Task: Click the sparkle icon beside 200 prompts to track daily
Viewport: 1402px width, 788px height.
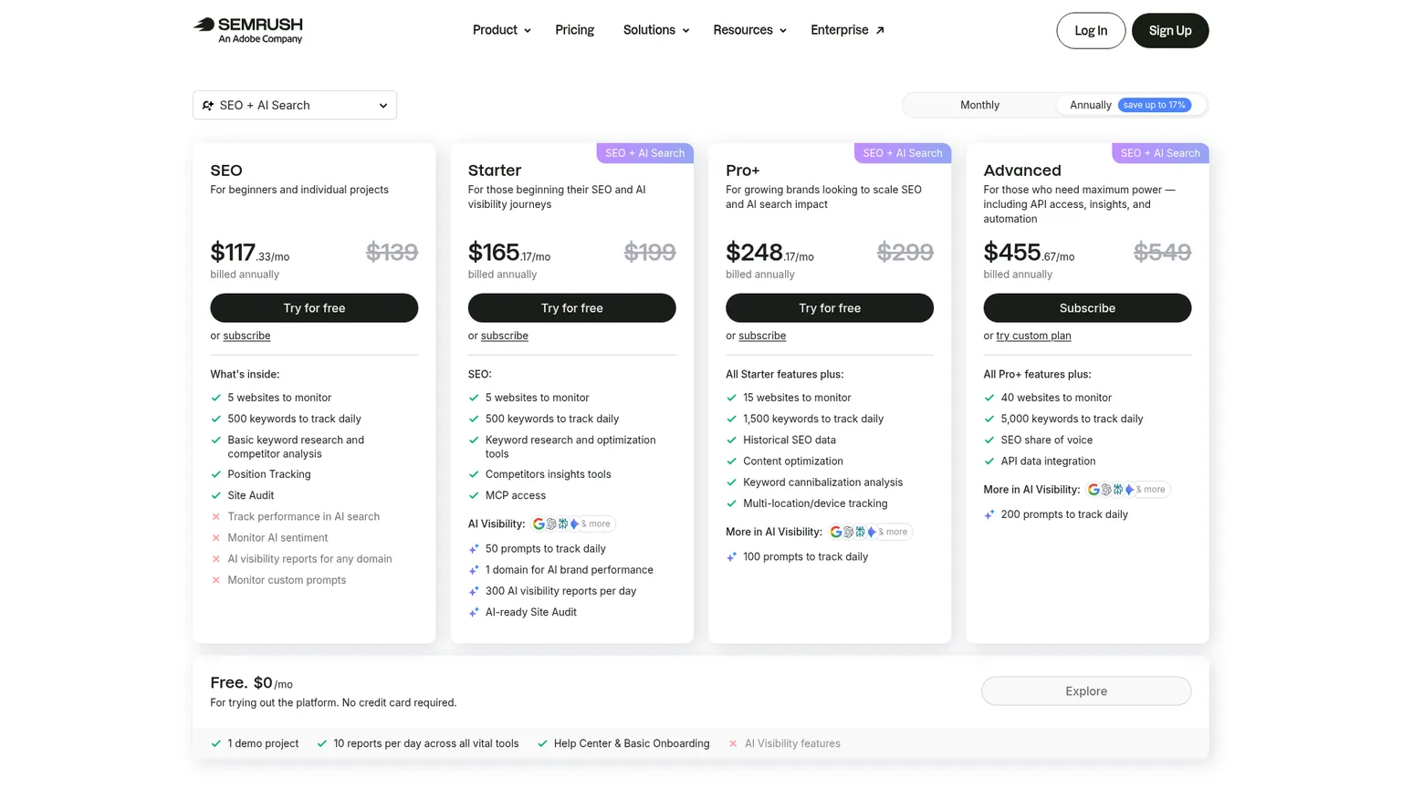Action: pos(989,514)
